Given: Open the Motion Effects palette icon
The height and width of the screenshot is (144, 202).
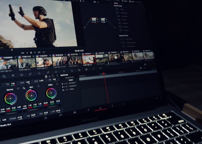Looking at the screenshot, I should pos(22,75).
